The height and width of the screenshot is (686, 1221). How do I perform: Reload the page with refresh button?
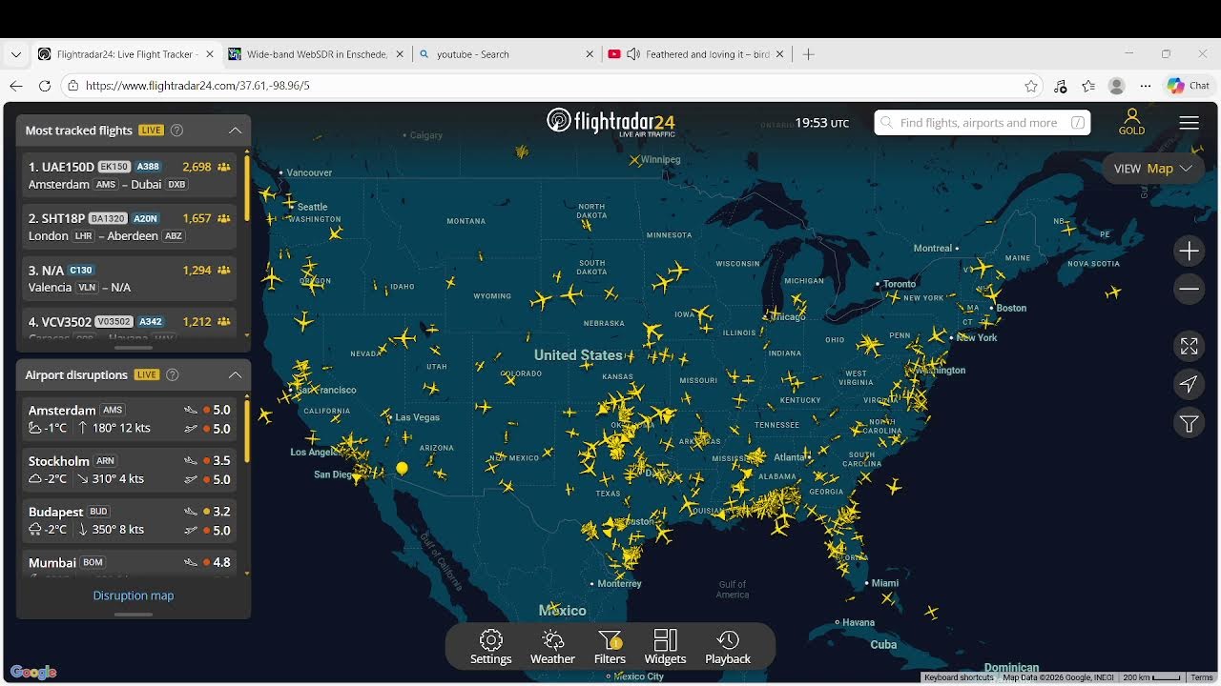click(45, 86)
